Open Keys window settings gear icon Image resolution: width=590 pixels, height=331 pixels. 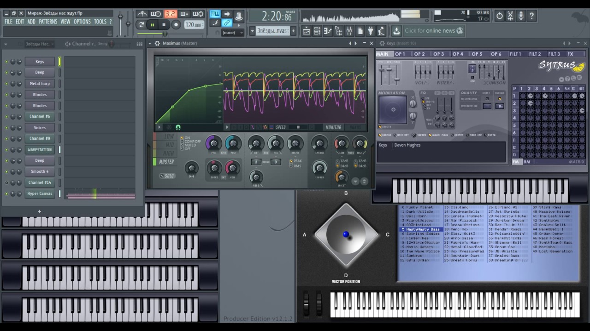pos(381,43)
